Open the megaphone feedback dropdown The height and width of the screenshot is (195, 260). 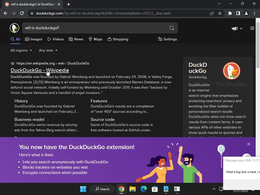(x=237, y=28)
